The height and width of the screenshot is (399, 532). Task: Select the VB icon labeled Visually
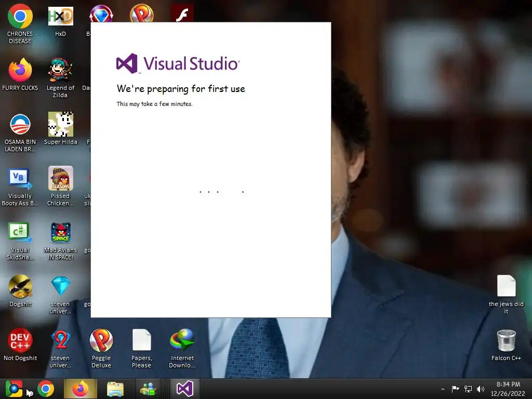(x=20, y=187)
